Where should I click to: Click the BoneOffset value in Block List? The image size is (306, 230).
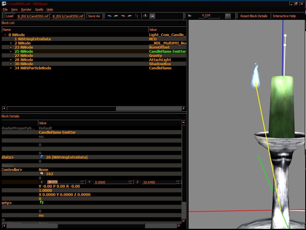click(160, 47)
